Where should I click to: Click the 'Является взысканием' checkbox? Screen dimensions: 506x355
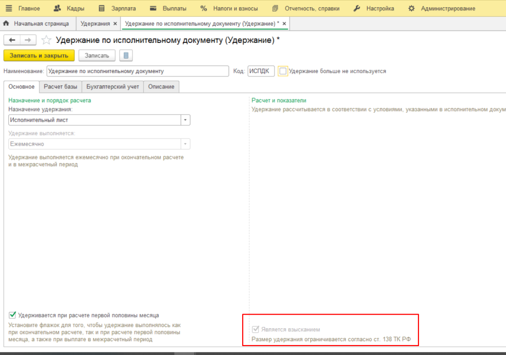click(255, 329)
